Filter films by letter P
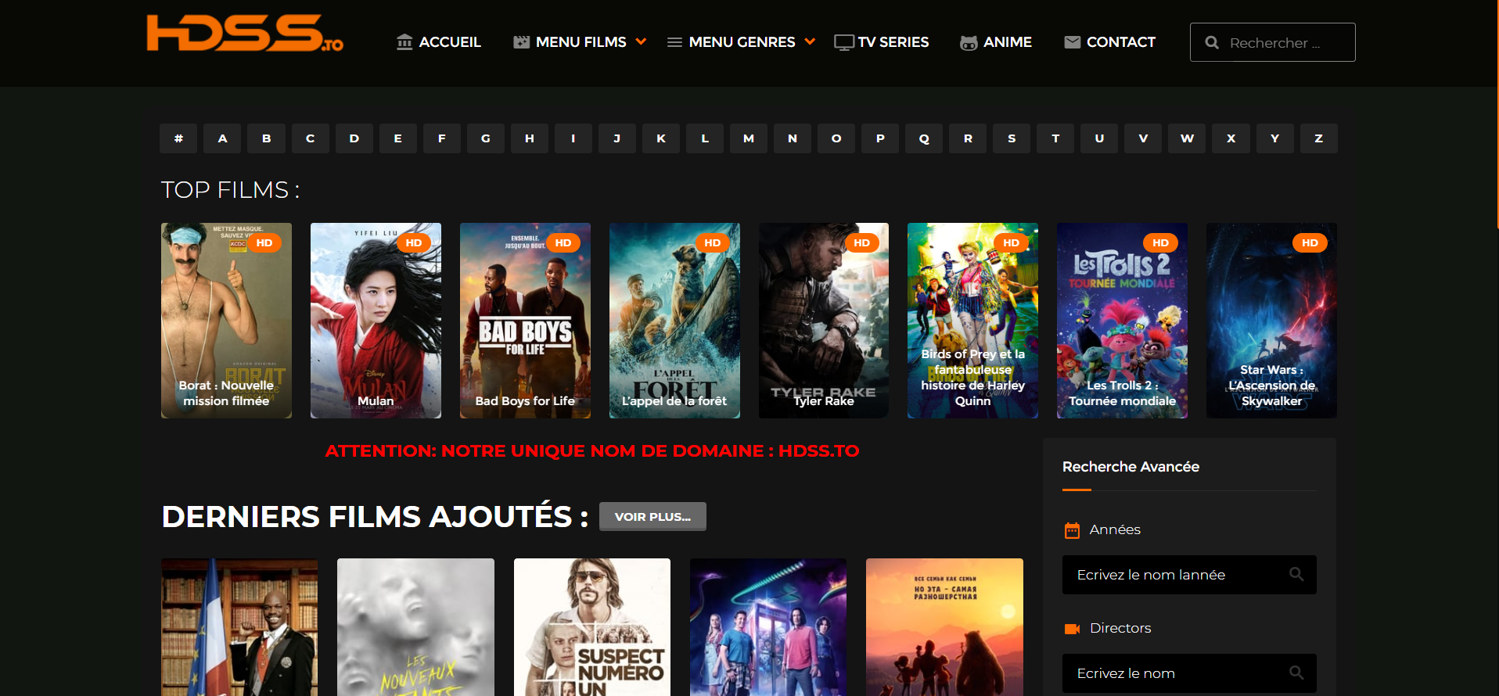 pos(880,138)
